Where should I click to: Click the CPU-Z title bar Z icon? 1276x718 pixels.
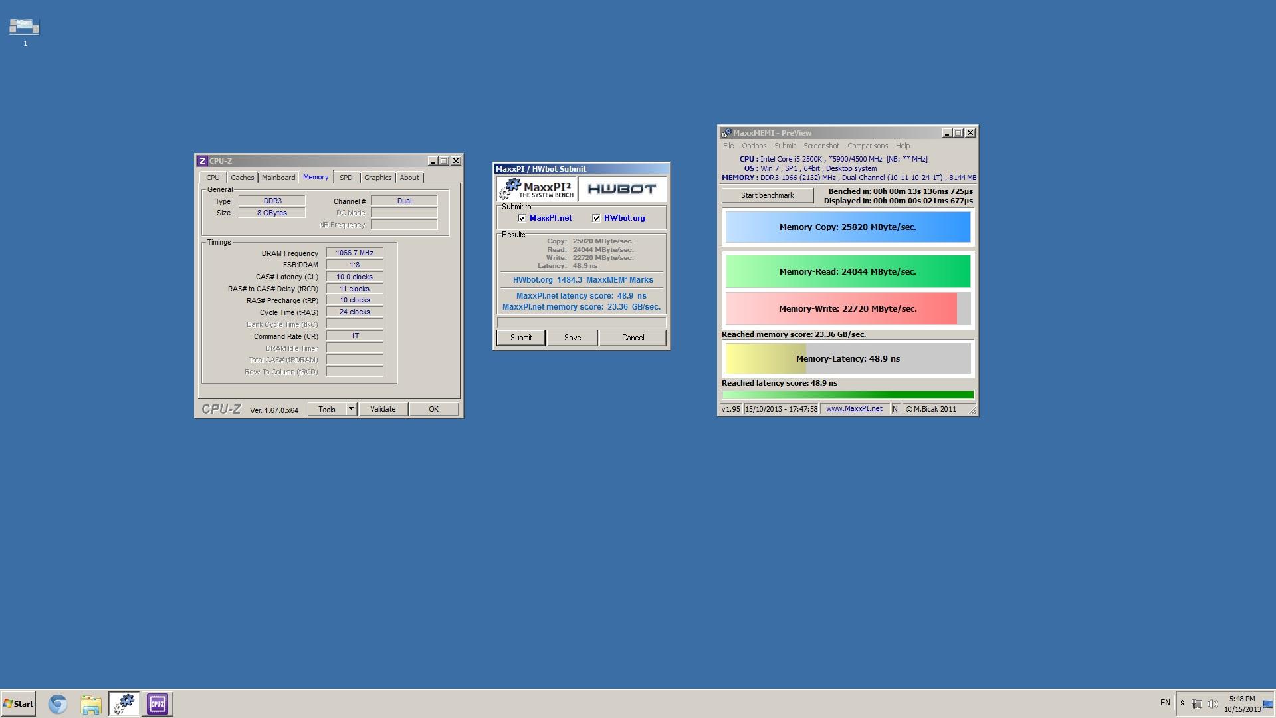coord(203,161)
